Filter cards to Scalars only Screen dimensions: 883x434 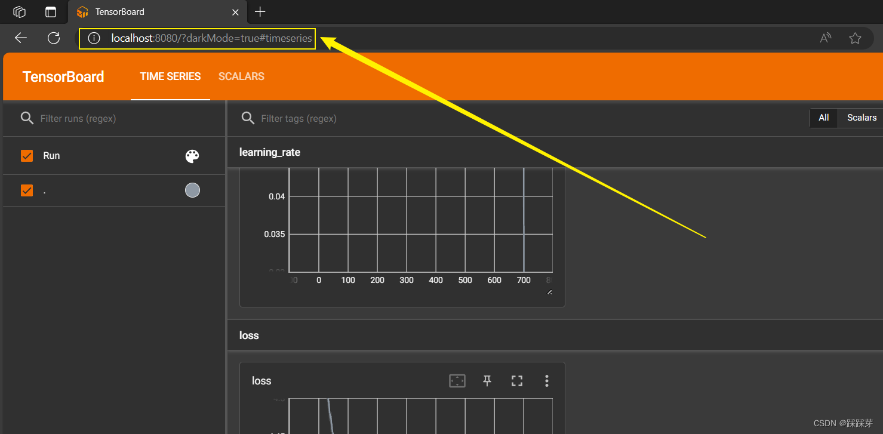click(x=862, y=118)
